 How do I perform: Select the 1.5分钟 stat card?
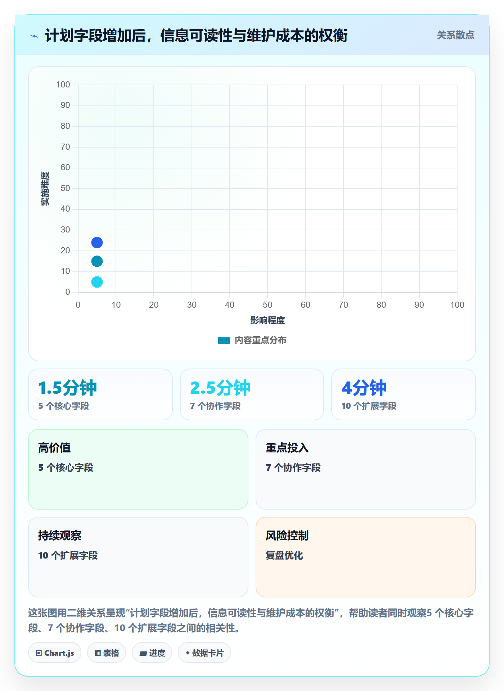coord(100,394)
